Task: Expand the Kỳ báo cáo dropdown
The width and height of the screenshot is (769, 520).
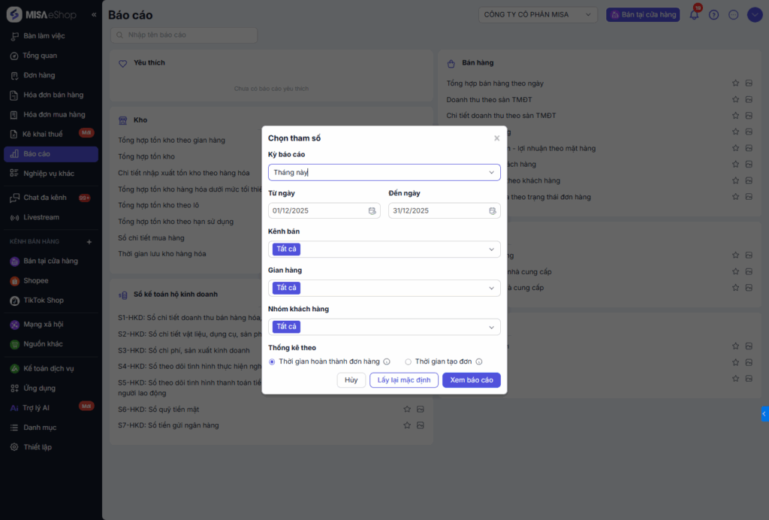Action: tap(492, 173)
